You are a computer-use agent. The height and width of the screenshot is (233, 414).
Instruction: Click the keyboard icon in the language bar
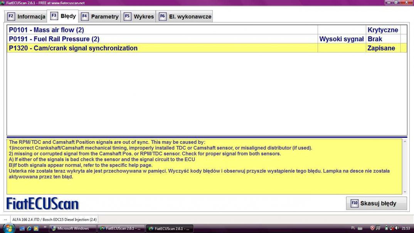point(360,228)
